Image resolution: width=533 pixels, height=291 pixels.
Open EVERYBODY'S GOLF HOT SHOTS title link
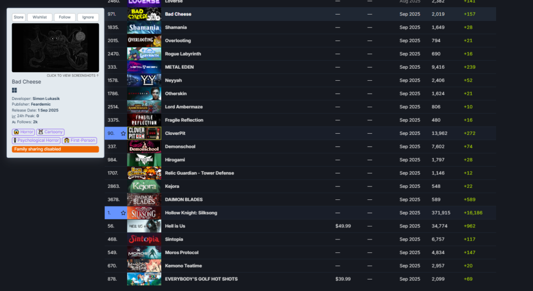click(x=201, y=280)
